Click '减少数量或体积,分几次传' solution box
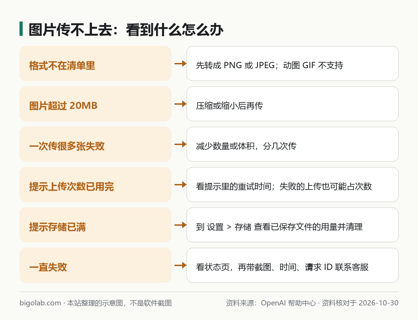418x320 pixels. pyautogui.click(x=293, y=144)
